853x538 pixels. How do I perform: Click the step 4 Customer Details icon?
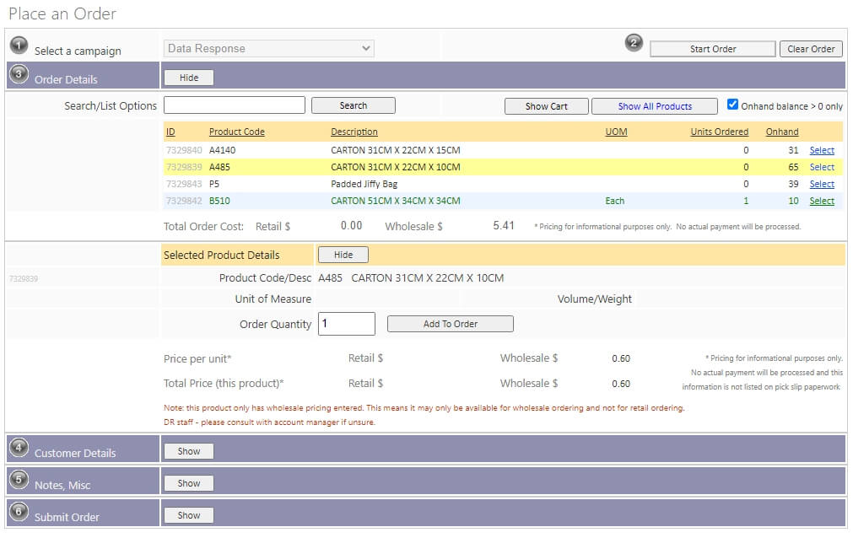[x=19, y=447]
